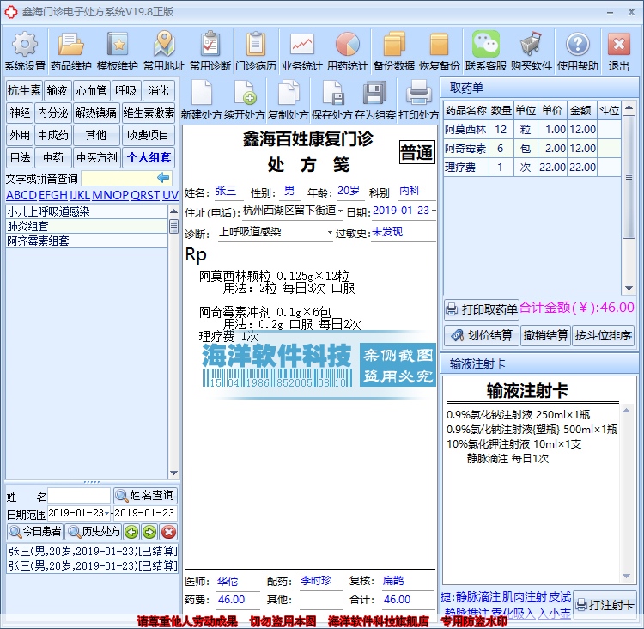The width and height of the screenshot is (644, 629).
Task: Open 日期范围 start date dropdown
Action: pyautogui.click(x=106, y=513)
